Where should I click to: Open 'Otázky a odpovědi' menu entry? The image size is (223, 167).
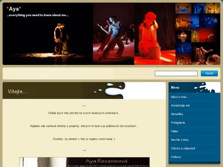pyautogui.click(x=194, y=148)
